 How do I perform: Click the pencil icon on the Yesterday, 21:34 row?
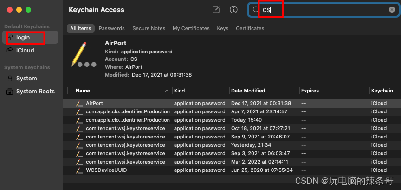(79, 145)
